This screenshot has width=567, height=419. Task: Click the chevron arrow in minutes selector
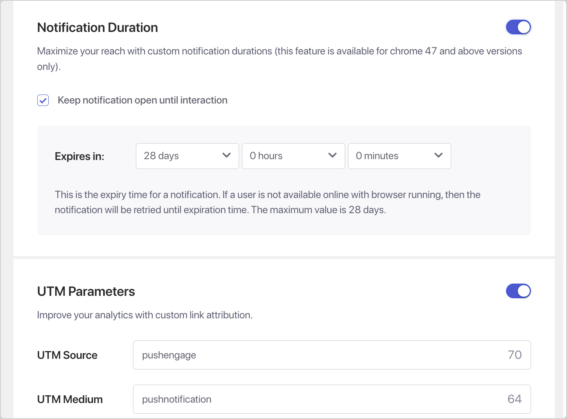(438, 155)
